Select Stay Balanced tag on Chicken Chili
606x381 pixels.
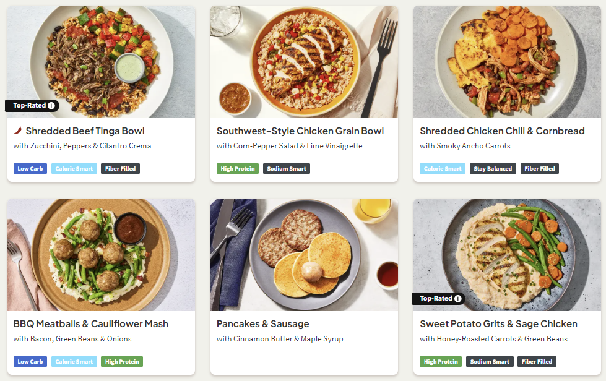(493, 168)
